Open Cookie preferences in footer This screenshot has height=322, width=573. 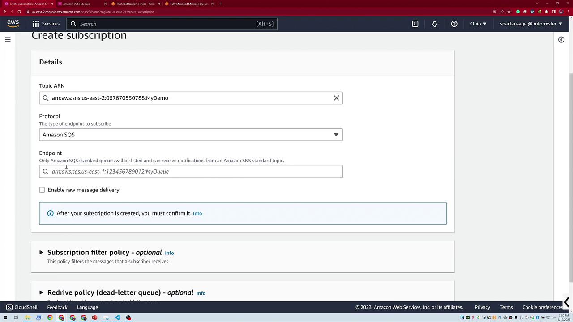pyautogui.click(x=543, y=307)
